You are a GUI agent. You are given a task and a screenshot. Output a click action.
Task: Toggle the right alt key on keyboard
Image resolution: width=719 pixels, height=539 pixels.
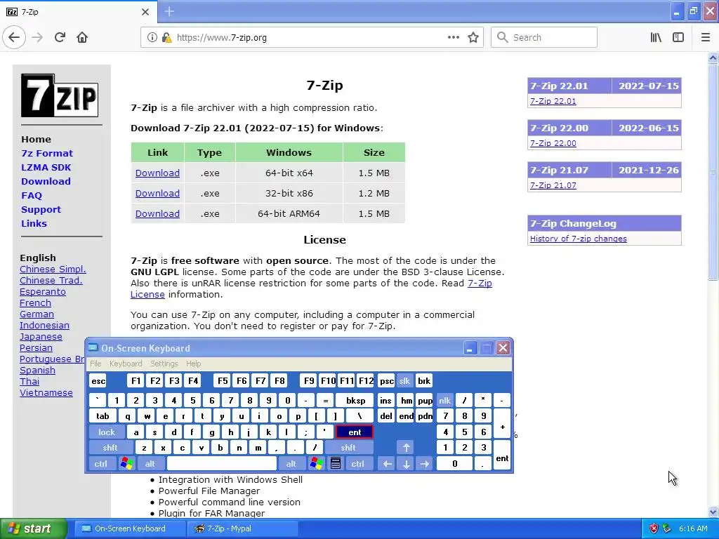point(291,463)
